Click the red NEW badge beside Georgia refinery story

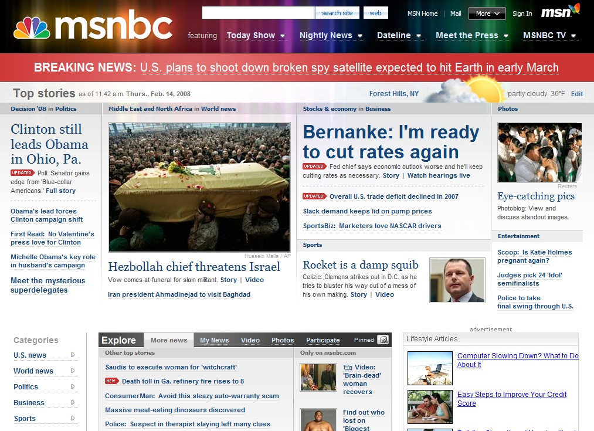click(x=112, y=381)
